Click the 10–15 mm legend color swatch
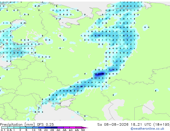 [x=35, y=128]
